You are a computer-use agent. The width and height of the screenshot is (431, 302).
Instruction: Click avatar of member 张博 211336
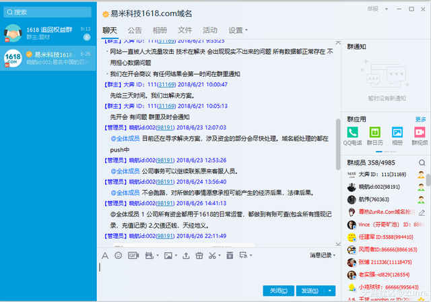352,262
